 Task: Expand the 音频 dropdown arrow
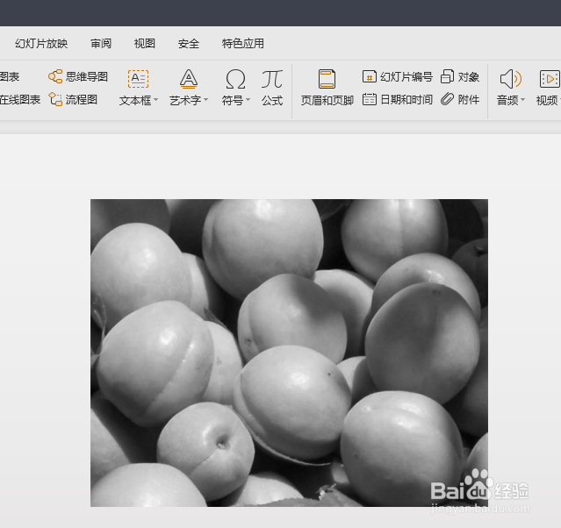pos(523,100)
